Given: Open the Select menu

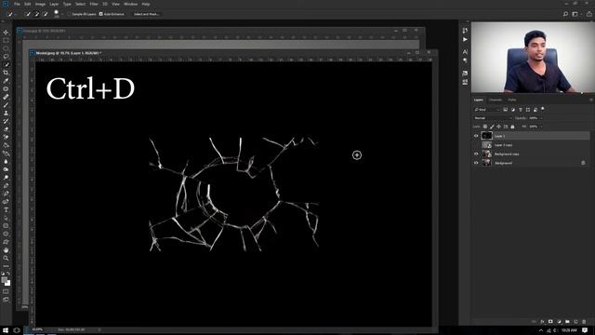Looking at the screenshot, I should pos(80,4).
